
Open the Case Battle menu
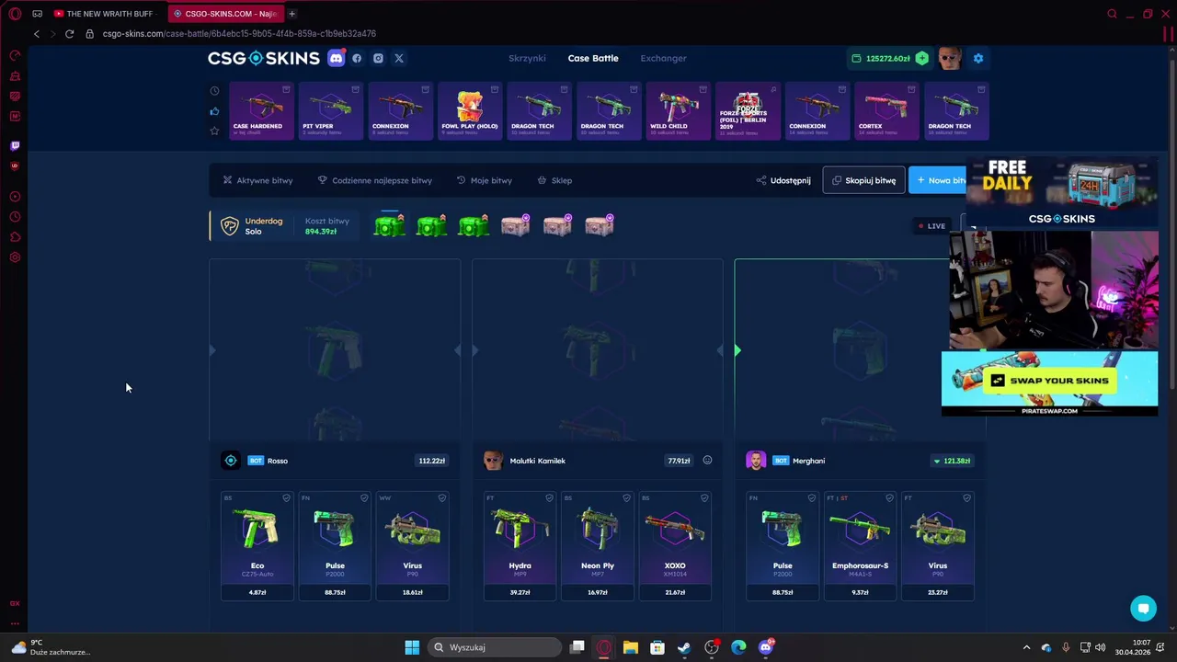tap(593, 58)
